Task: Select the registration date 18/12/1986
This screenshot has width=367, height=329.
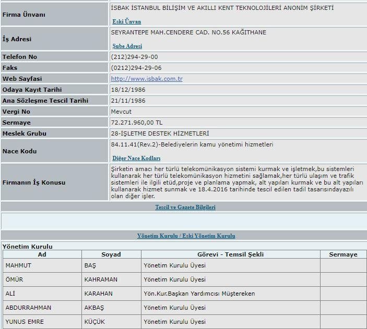Action: [x=128, y=89]
